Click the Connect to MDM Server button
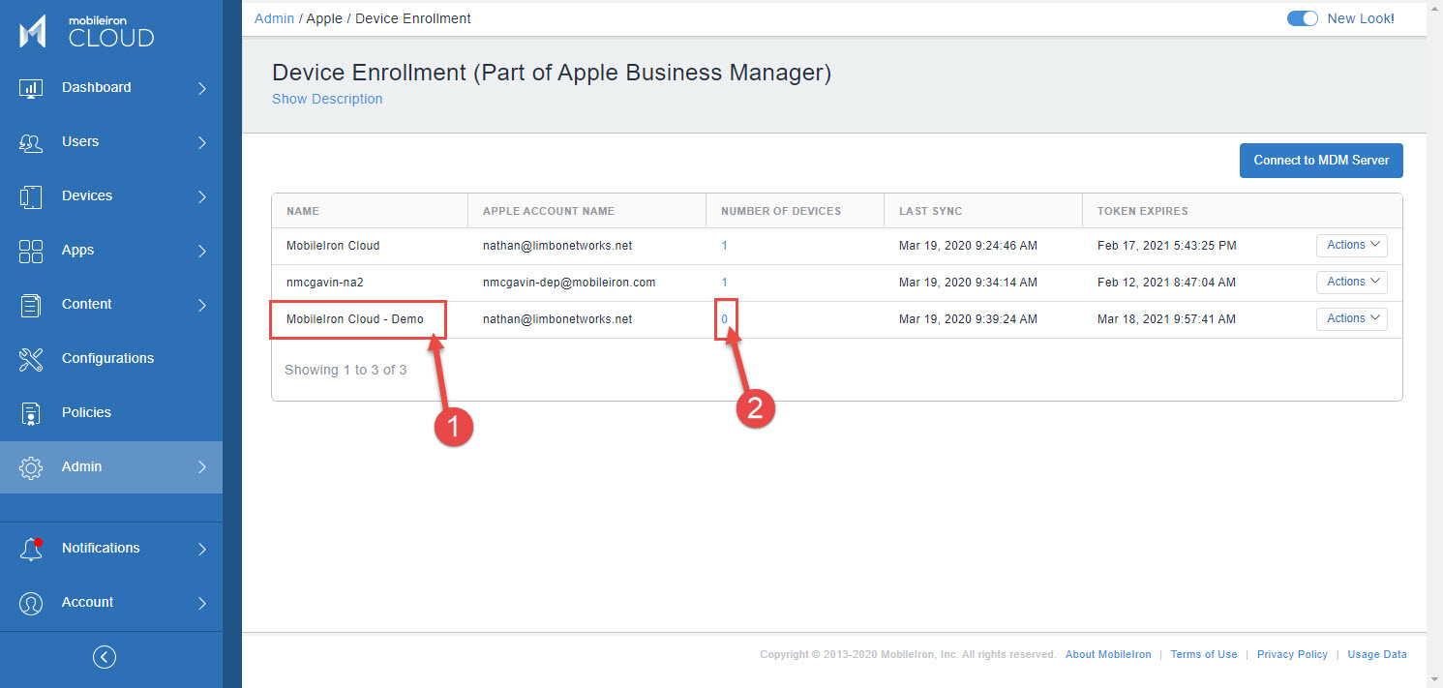The image size is (1443, 688). (x=1321, y=160)
